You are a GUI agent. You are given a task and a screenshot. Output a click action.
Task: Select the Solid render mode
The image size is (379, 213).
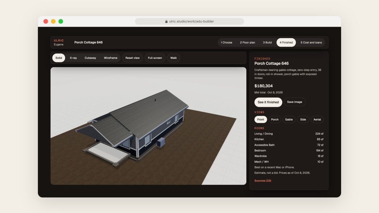point(59,58)
